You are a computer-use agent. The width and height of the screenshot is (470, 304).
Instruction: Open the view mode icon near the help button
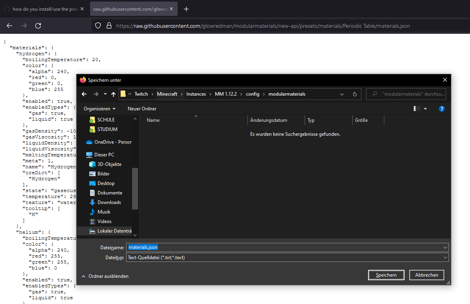pos(418,108)
